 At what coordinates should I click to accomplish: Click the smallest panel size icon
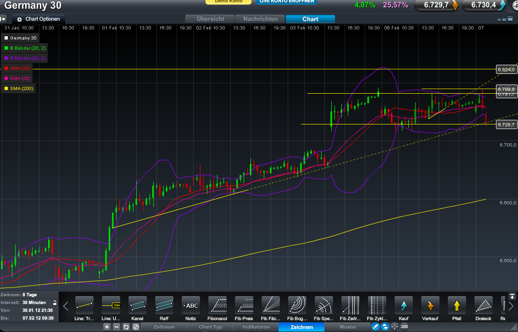499,19
